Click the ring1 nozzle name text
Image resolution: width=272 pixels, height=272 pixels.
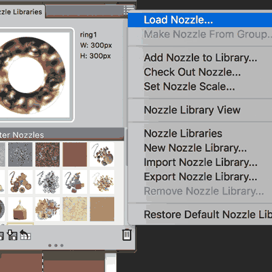pos(88,35)
